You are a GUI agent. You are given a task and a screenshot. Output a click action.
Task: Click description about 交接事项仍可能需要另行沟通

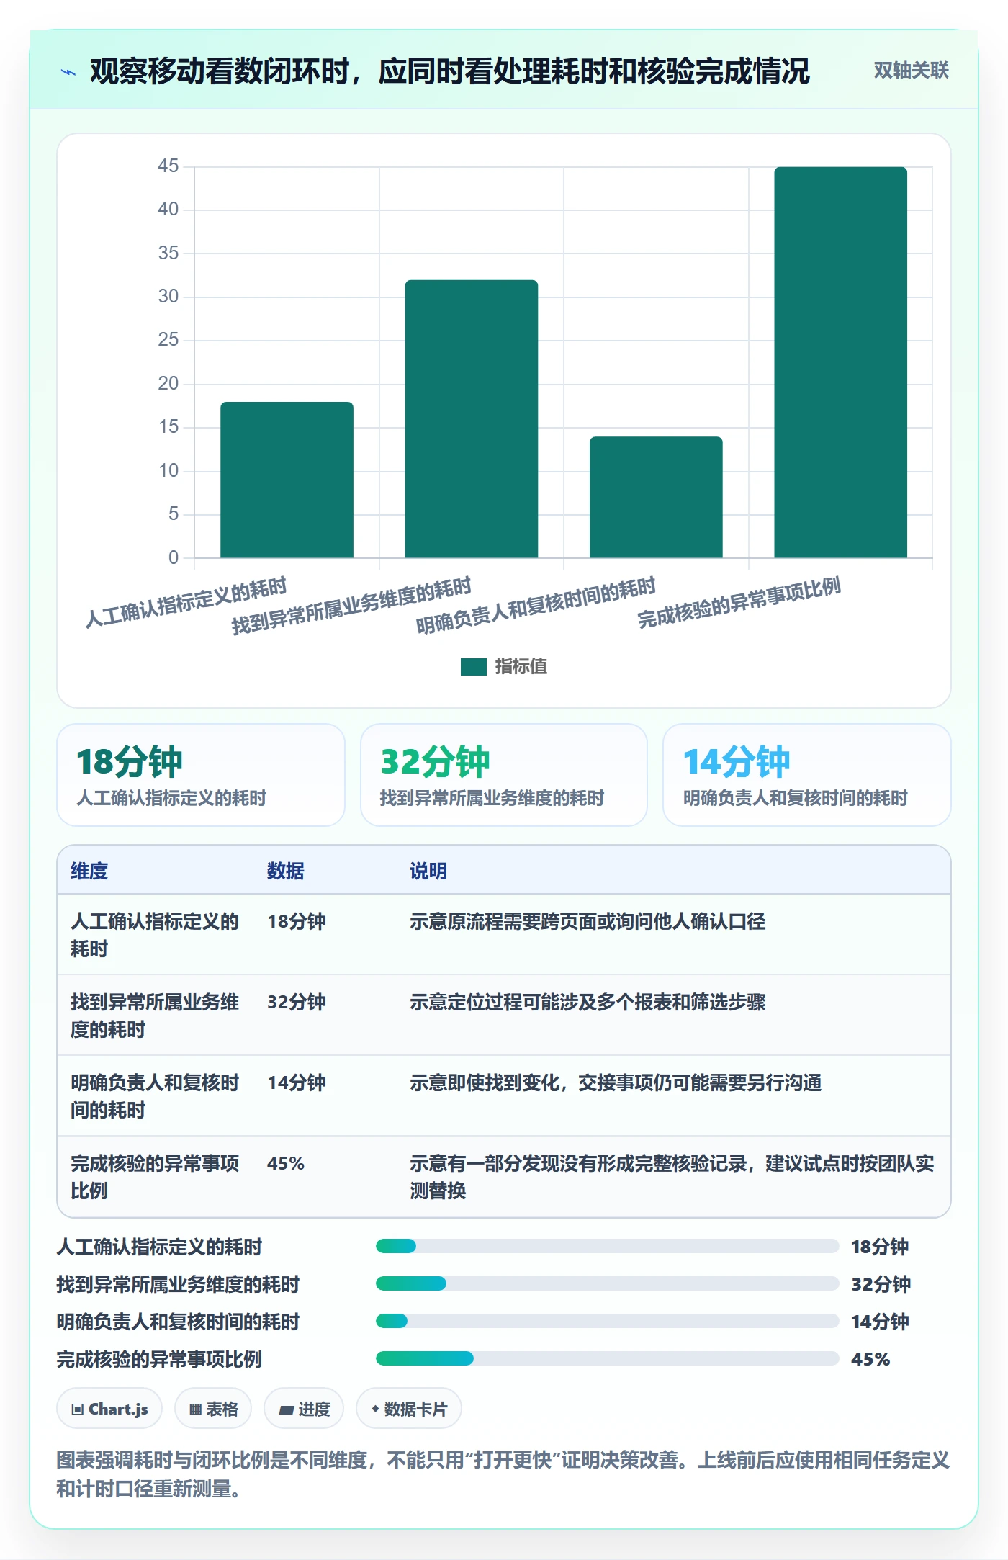[x=616, y=1082]
